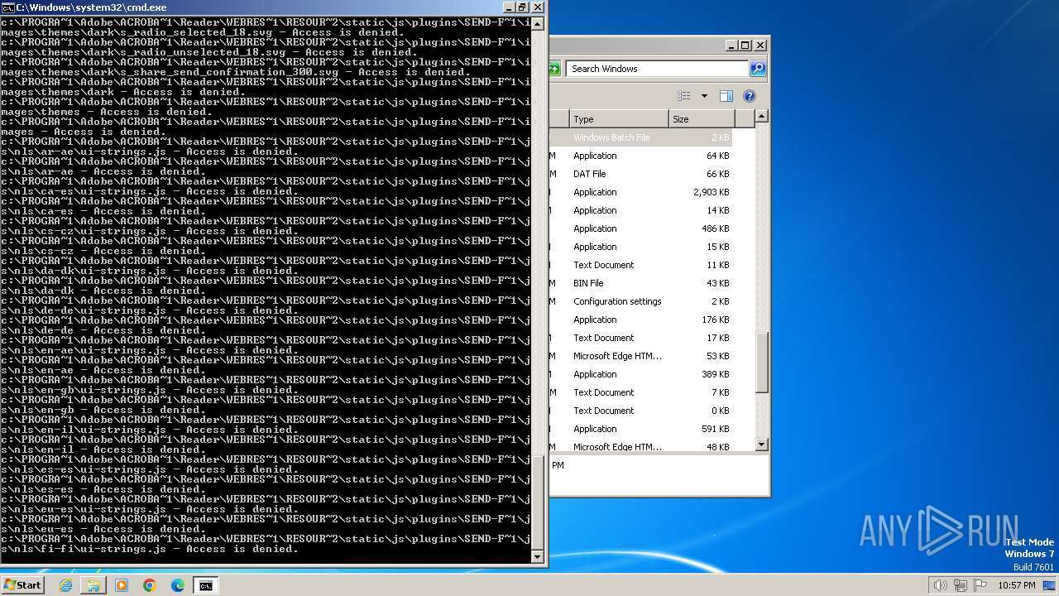The height and width of the screenshot is (596, 1059).
Task: Select the 591 KB Application row
Action: (640, 429)
